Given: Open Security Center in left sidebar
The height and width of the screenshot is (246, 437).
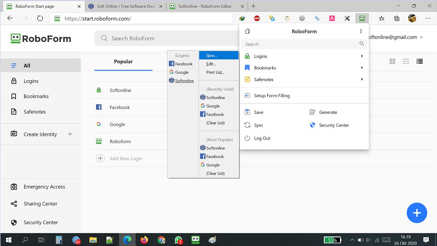Looking at the screenshot, I should [x=41, y=223].
